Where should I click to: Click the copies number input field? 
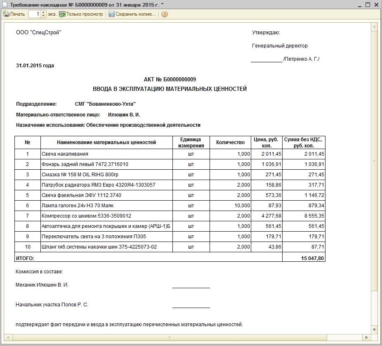click(x=35, y=14)
